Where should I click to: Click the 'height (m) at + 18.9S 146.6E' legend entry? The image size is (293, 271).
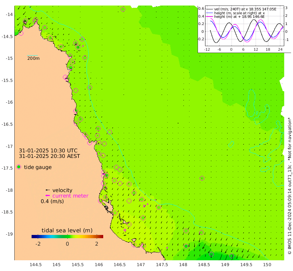239,17
